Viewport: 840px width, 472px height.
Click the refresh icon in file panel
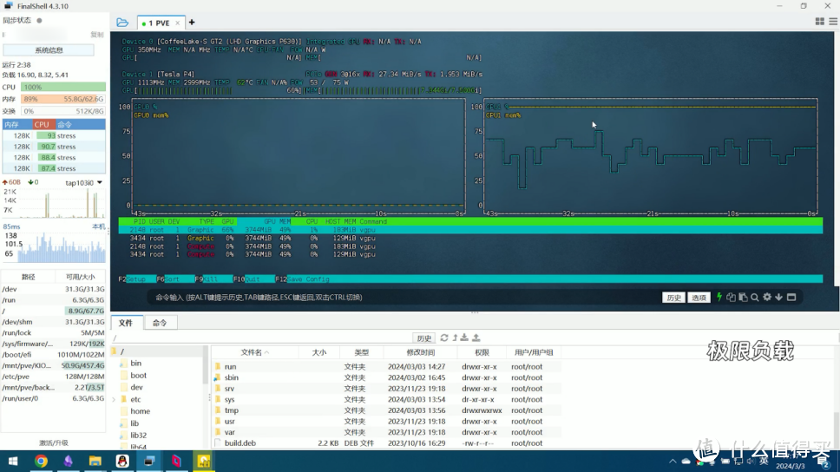(444, 338)
